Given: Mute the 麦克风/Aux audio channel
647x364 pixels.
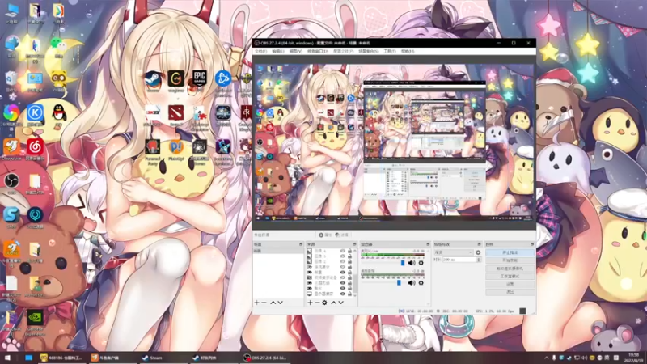Looking at the screenshot, I should click(x=412, y=263).
